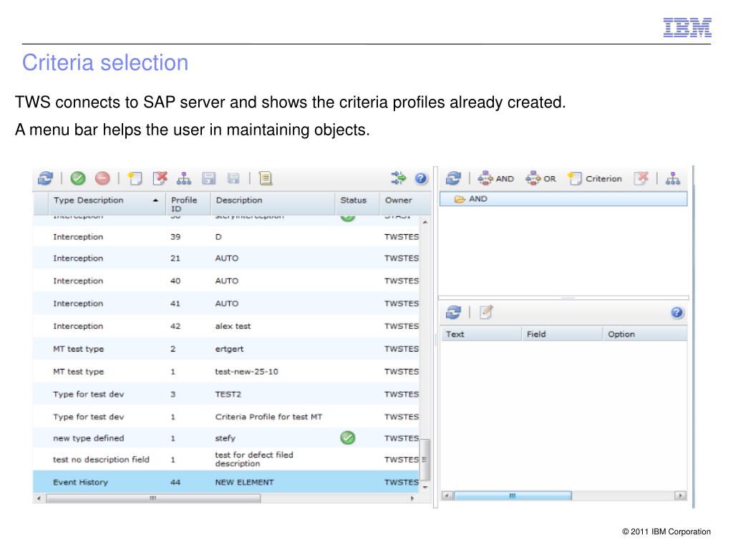The width and height of the screenshot is (733, 550).
Task: Click the second greyed save disk icon
Action: 233,178
